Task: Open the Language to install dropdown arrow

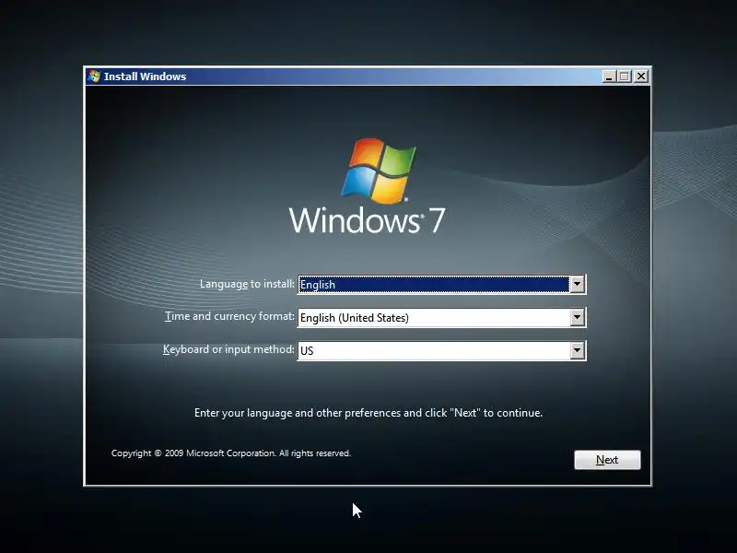Action: (x=578, y=285)
